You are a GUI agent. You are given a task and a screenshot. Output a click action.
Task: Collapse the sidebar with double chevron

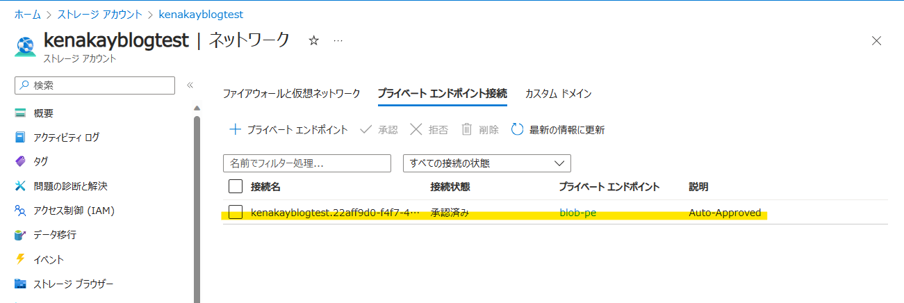[x=190, y=85]
